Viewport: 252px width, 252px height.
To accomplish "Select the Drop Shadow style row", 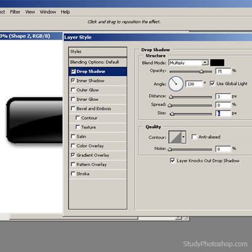I will [x=98, y=71].
